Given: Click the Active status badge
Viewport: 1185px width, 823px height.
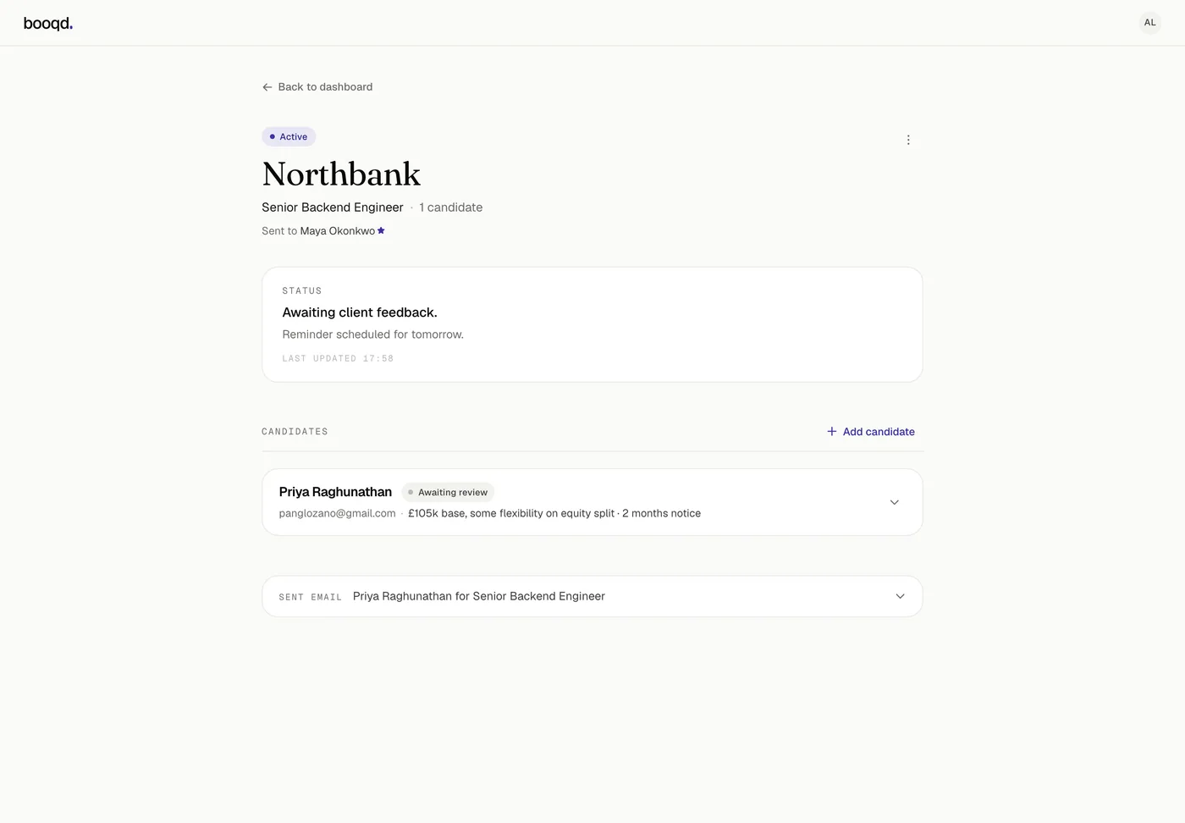Looking at the screenshot, I should [289, 136].
